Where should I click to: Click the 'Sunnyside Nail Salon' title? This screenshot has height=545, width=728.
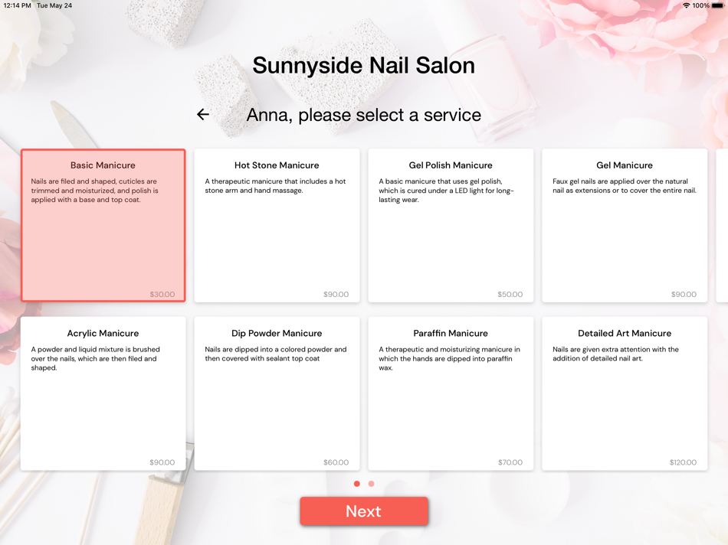[363, 65]
